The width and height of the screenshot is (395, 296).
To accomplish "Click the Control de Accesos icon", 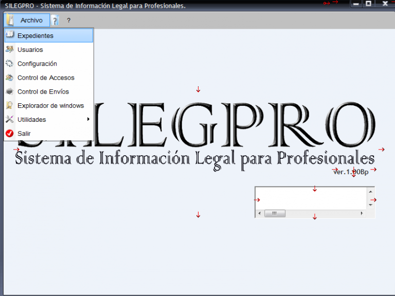I will click(x=10, y=77).
